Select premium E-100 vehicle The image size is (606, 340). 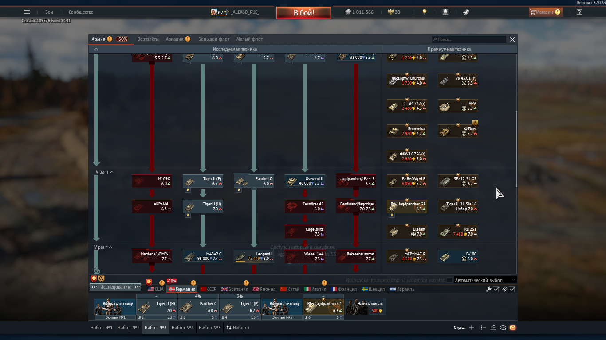[458, 256]
